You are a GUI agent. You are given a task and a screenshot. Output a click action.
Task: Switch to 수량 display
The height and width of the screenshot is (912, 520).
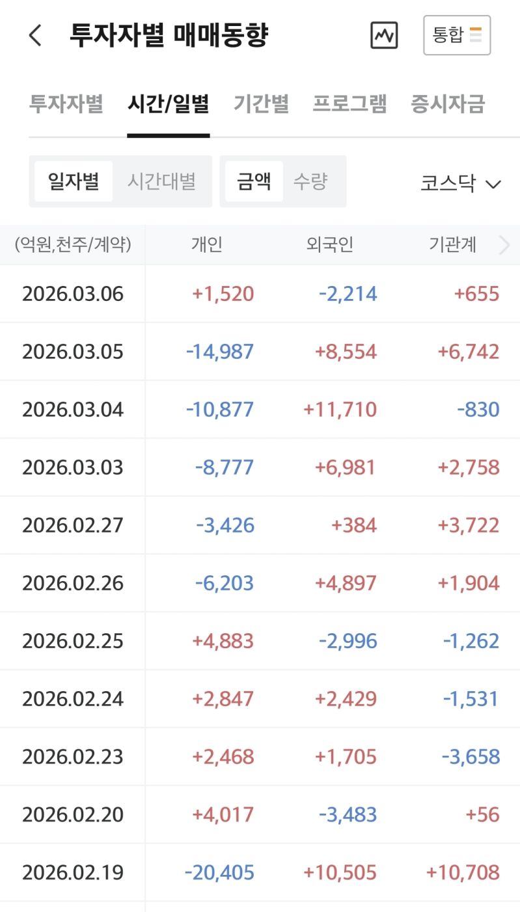tap(310, 181)
